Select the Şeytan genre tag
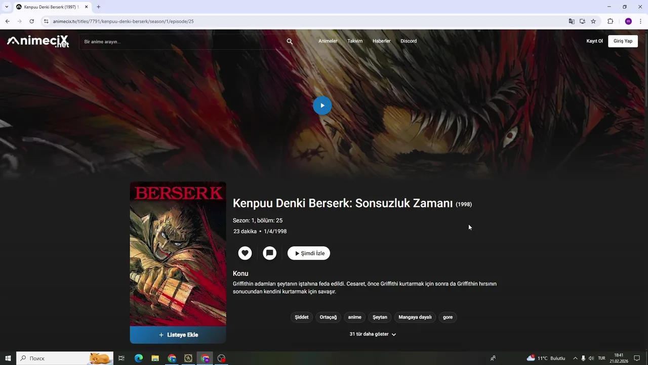 [x=380, y=317]
